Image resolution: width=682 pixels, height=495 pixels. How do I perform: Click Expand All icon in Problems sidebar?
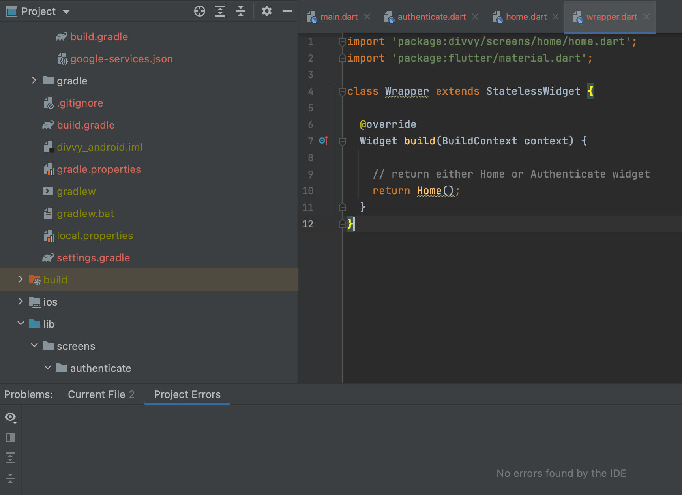10,458
